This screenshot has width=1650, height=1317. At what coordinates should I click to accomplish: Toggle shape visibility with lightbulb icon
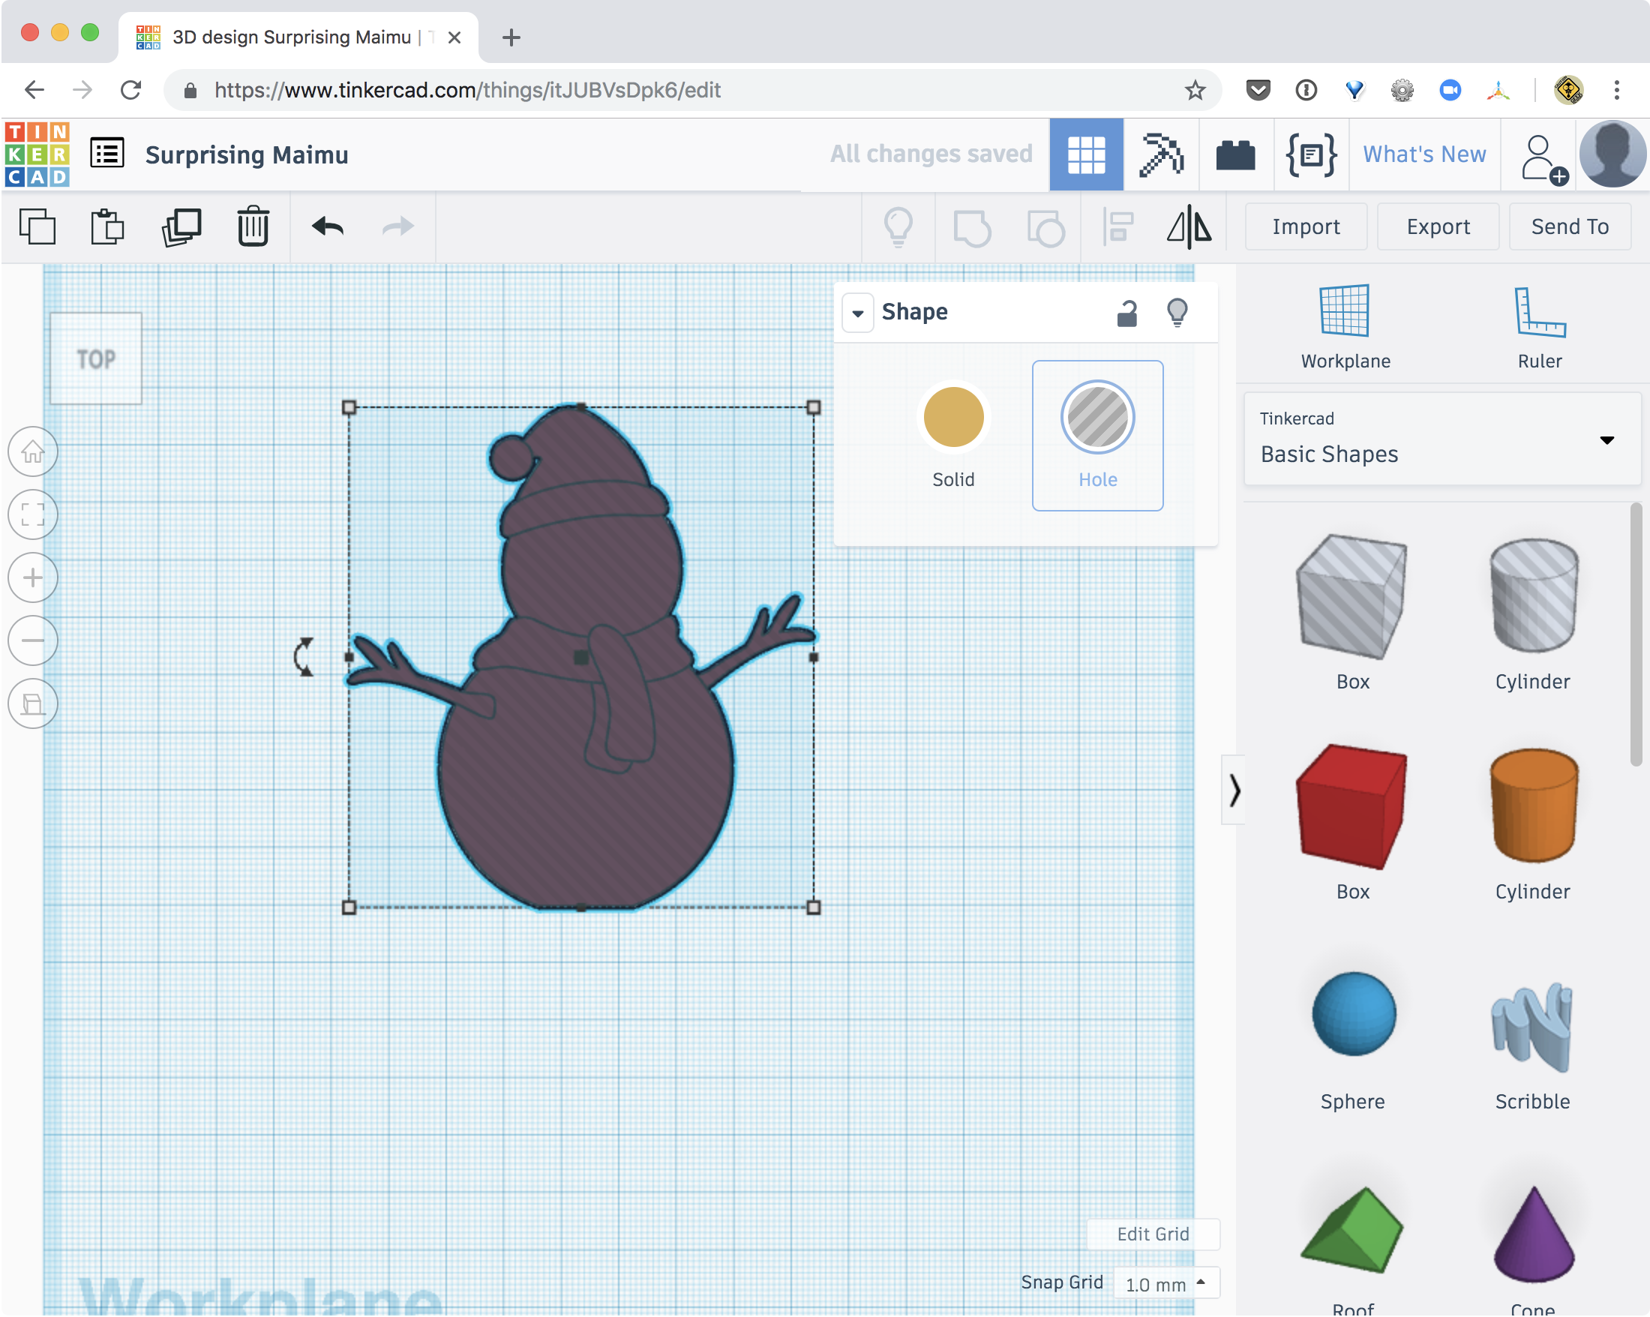click(x=1177, y=312)
